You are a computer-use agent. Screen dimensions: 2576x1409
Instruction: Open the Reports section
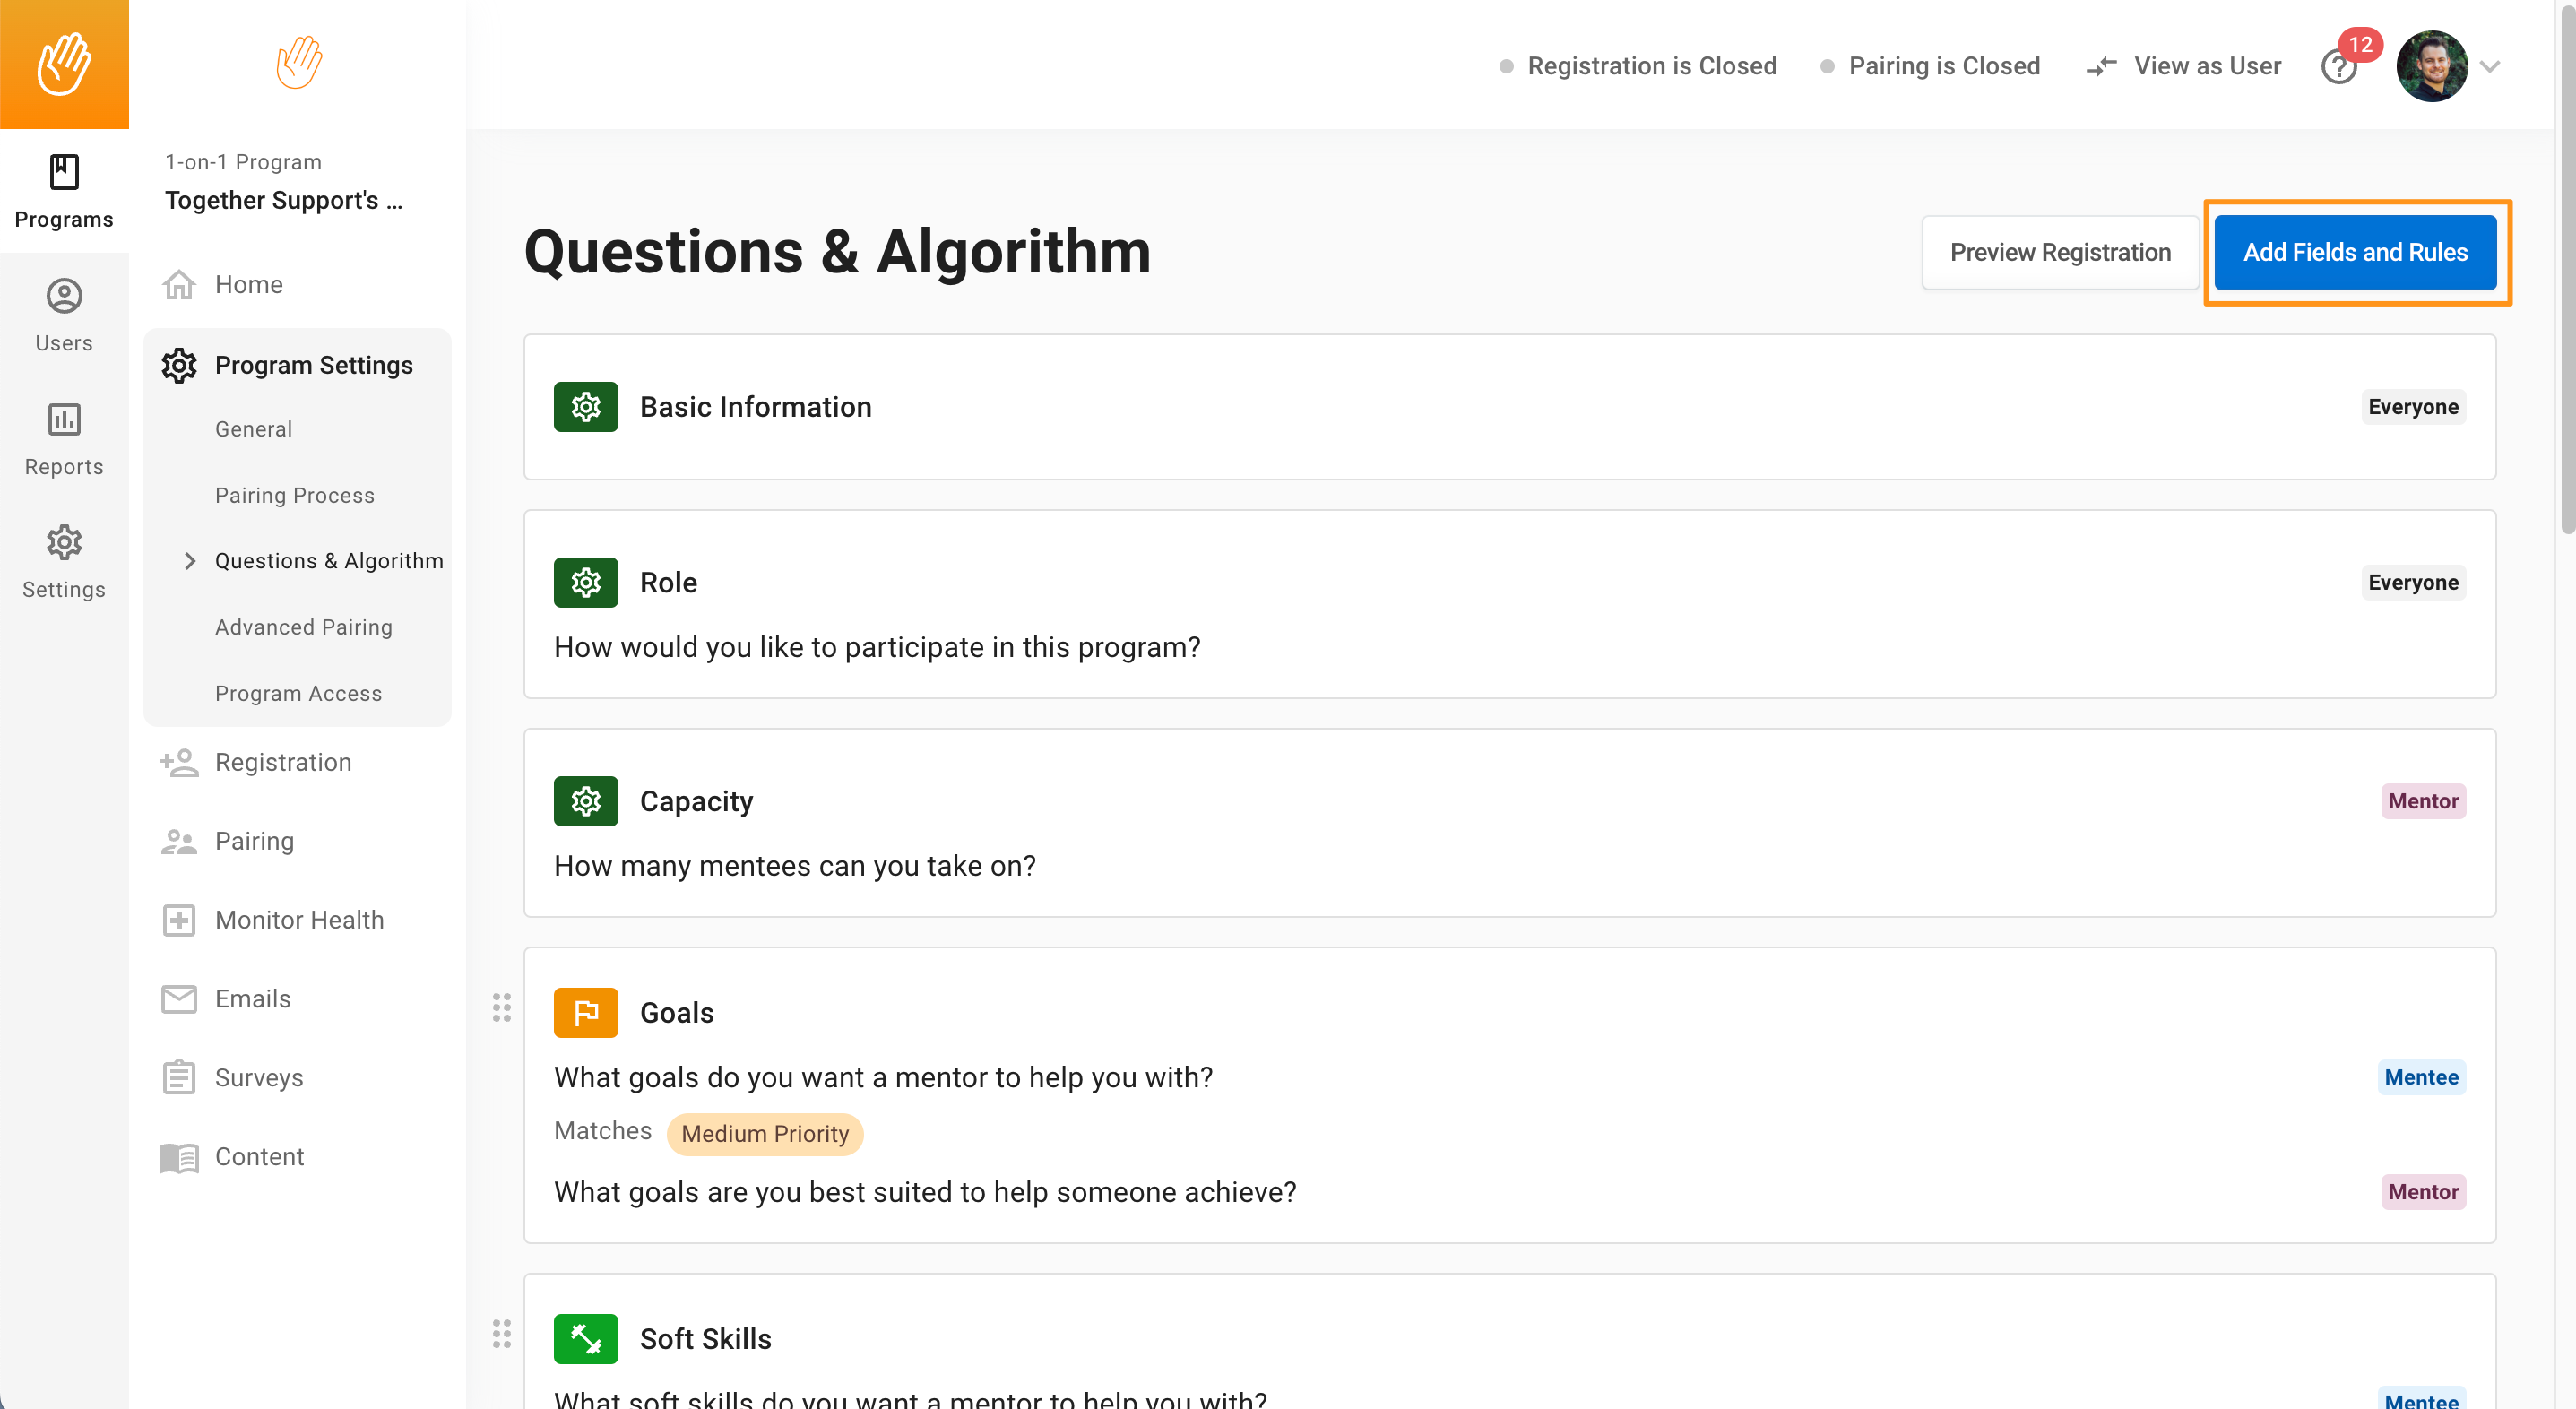coord(64,439)
